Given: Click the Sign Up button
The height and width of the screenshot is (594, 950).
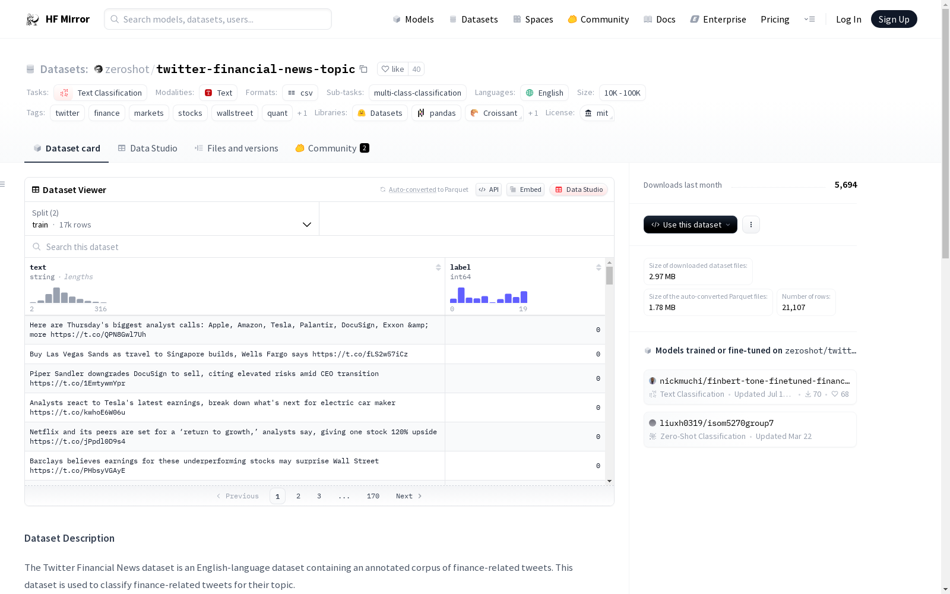Looking at the screenshot, I should tap(894, 19).
